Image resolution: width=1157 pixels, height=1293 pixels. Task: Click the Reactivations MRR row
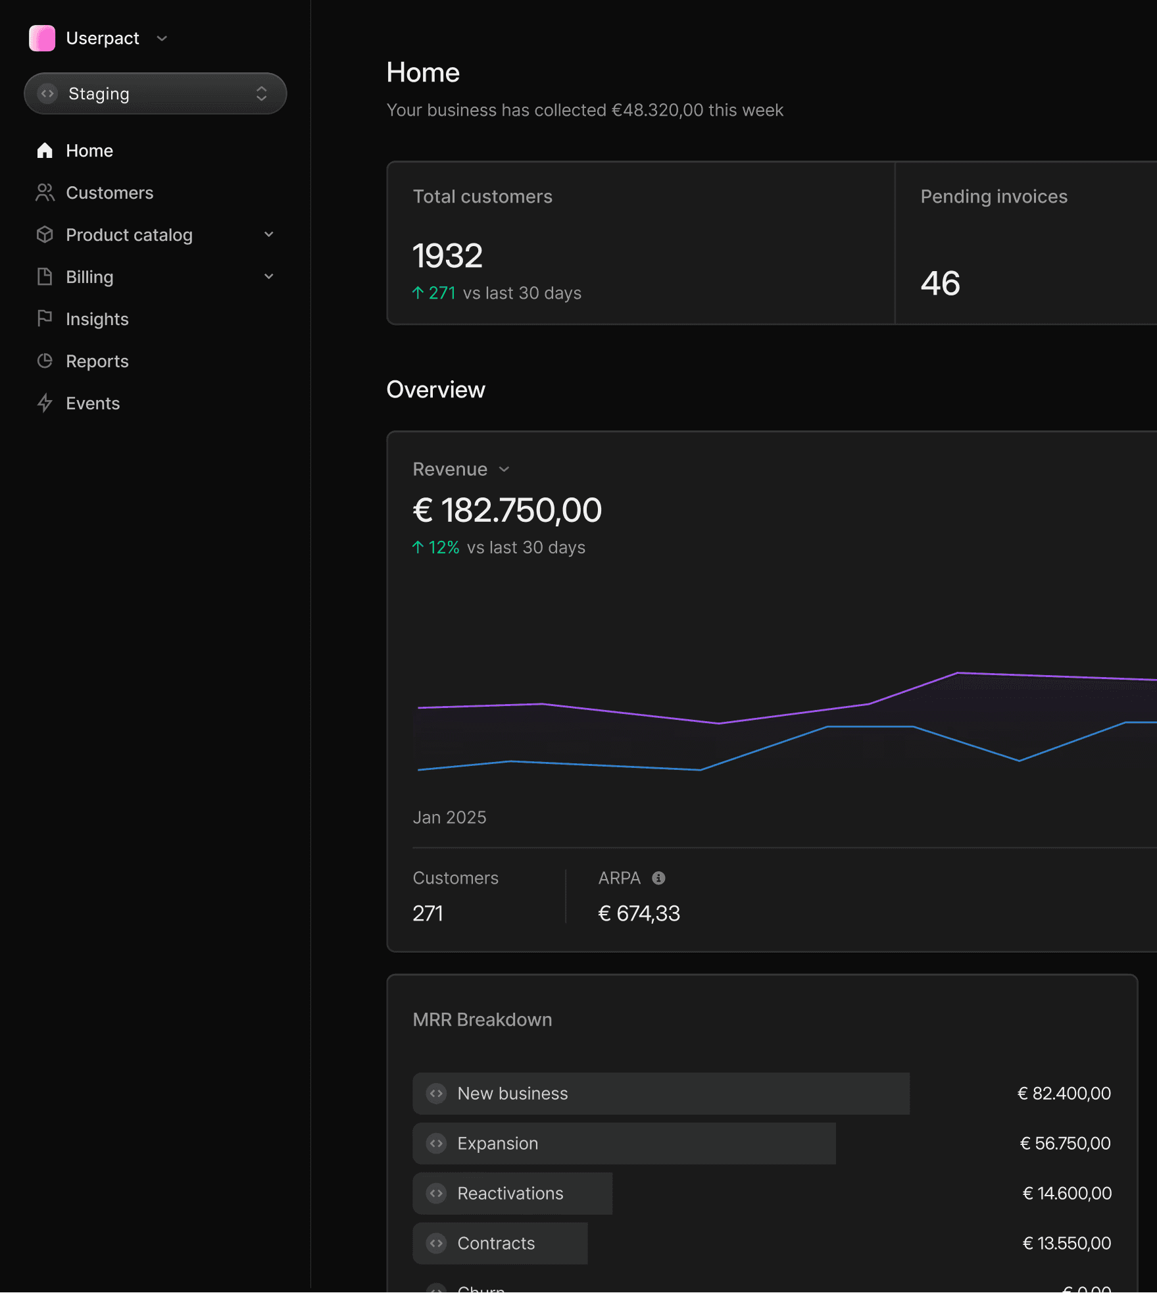[762, 1194]
